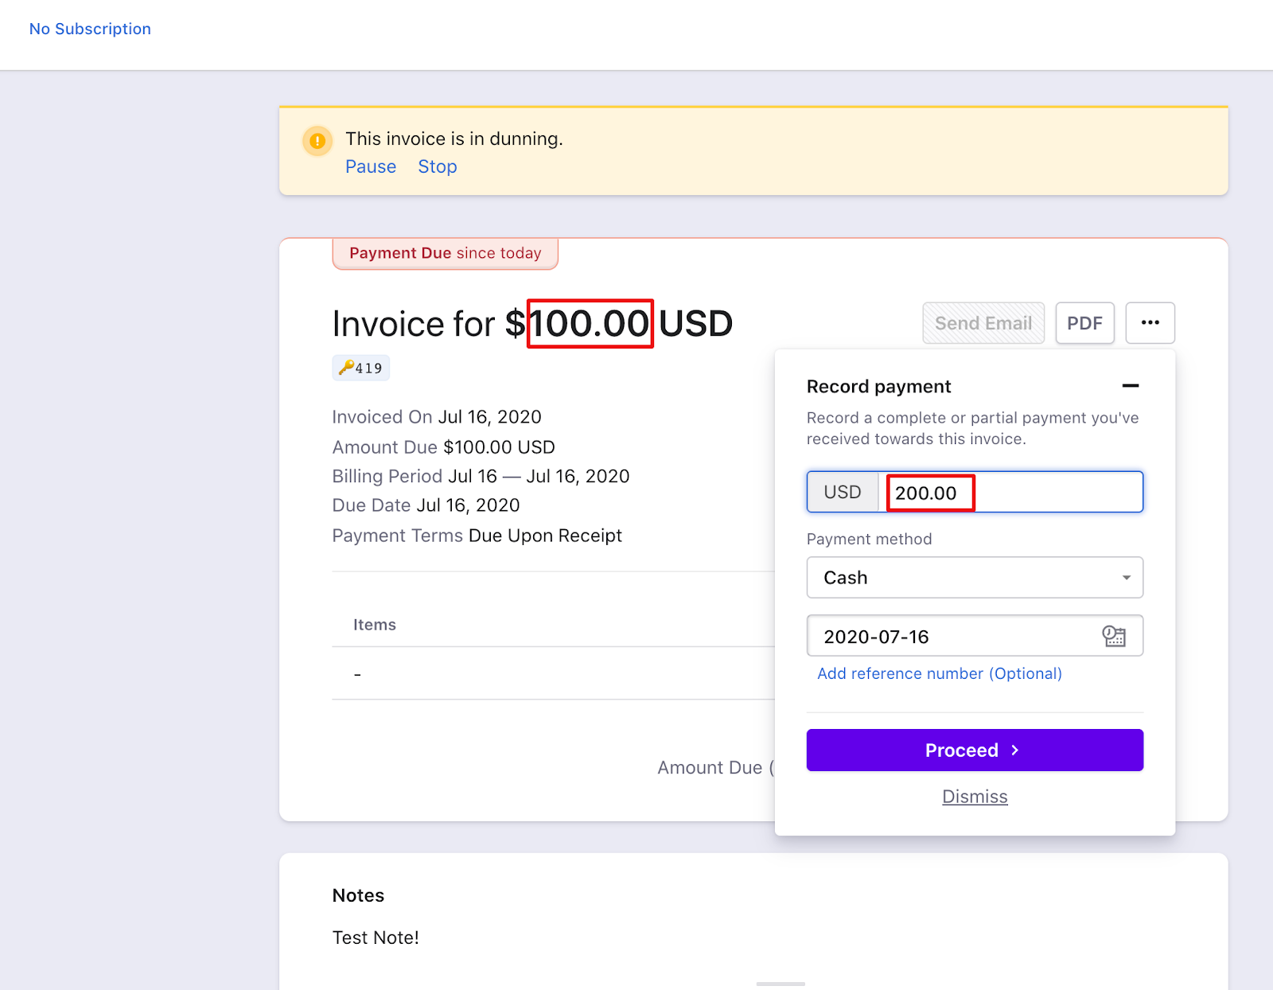Click the payment date field 2020-07-16
The image size is (1273, 990).
pyautogui.click(x=947, y=637)
